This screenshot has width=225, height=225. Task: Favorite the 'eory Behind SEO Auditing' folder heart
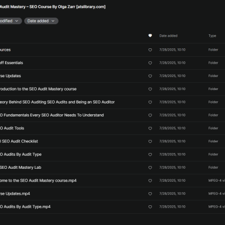[x=150, y=102]
